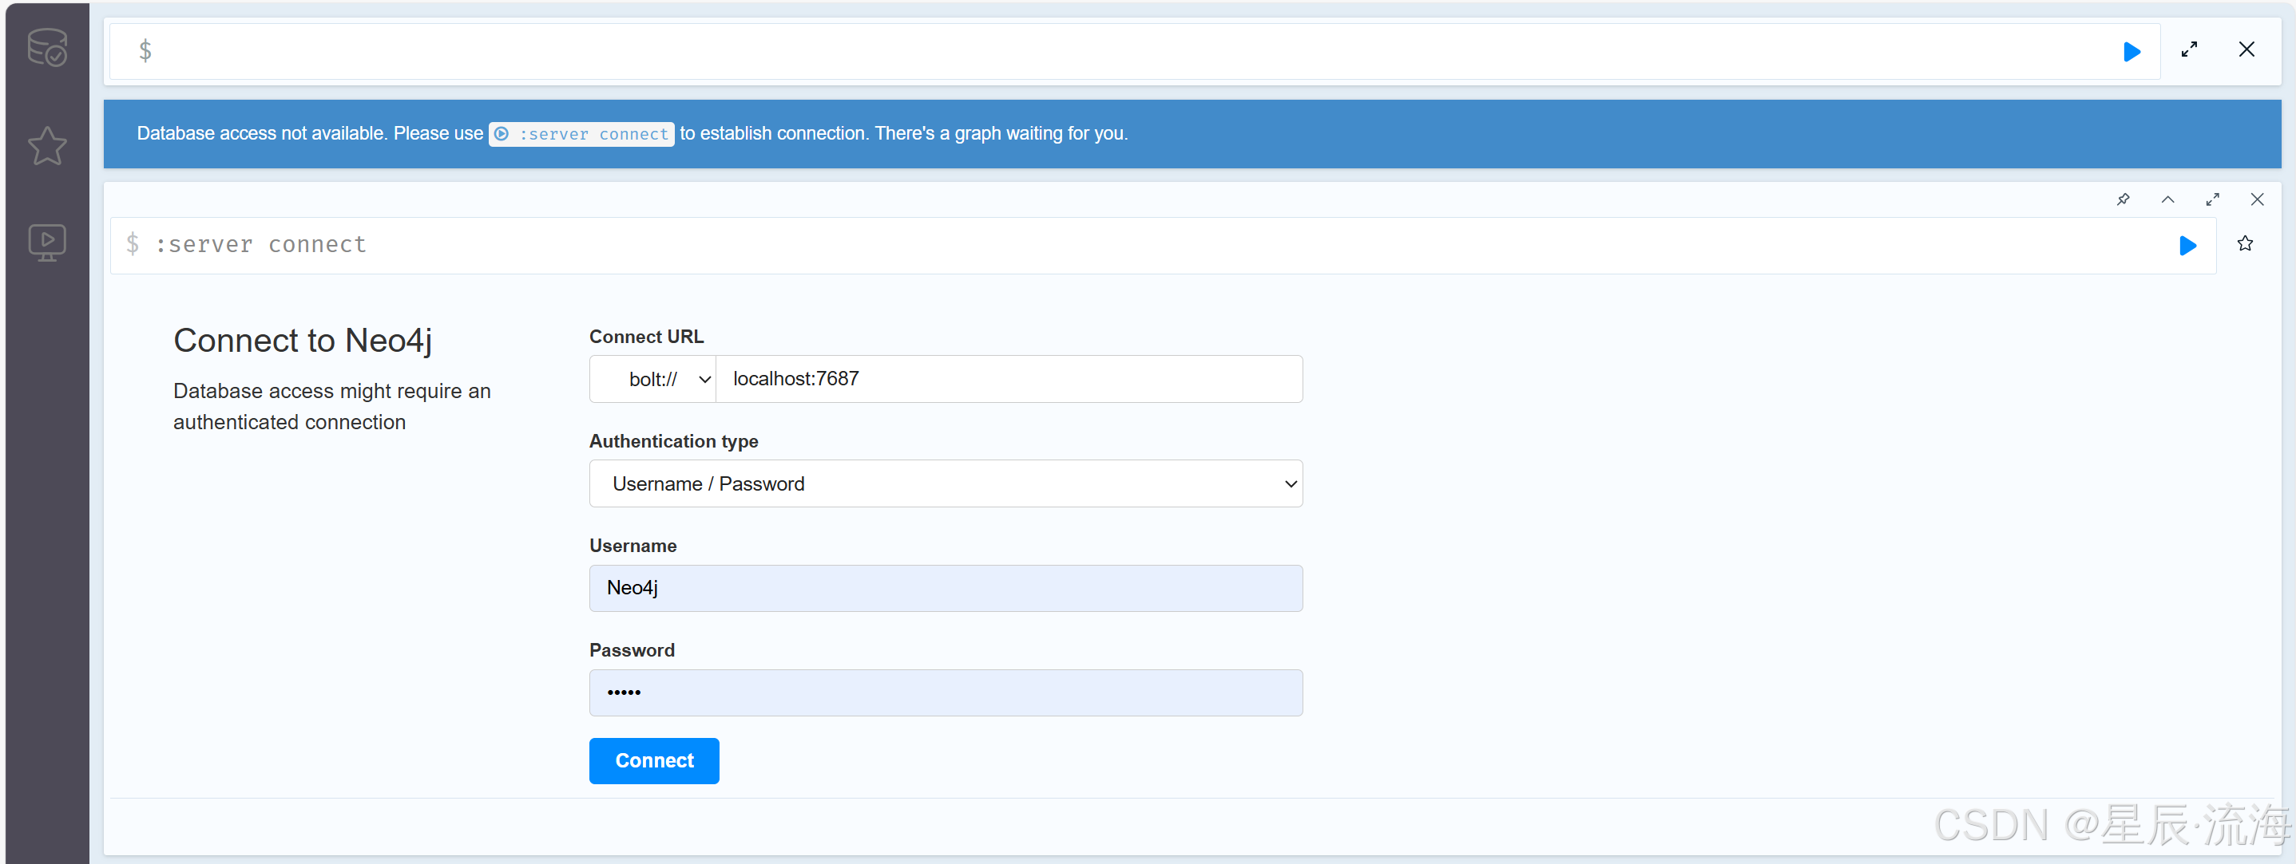Click the :server connect frame command text
The width and height of the screenshot is (2296, 864).
coord(260,245)
